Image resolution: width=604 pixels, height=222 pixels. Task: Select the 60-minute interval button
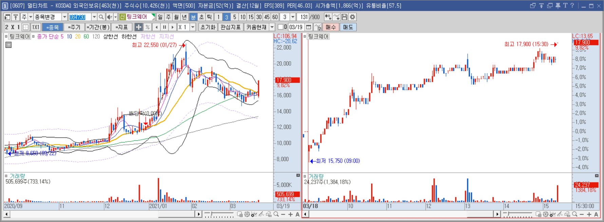275,17
